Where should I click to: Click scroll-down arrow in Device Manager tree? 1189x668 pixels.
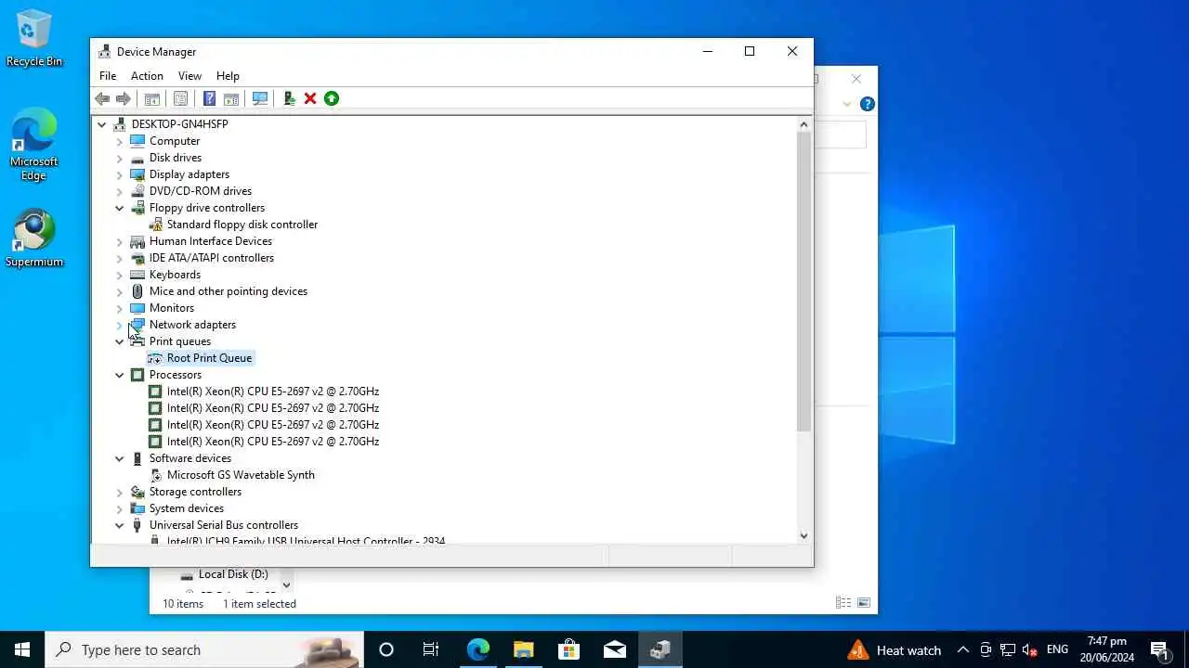[804, 535]
